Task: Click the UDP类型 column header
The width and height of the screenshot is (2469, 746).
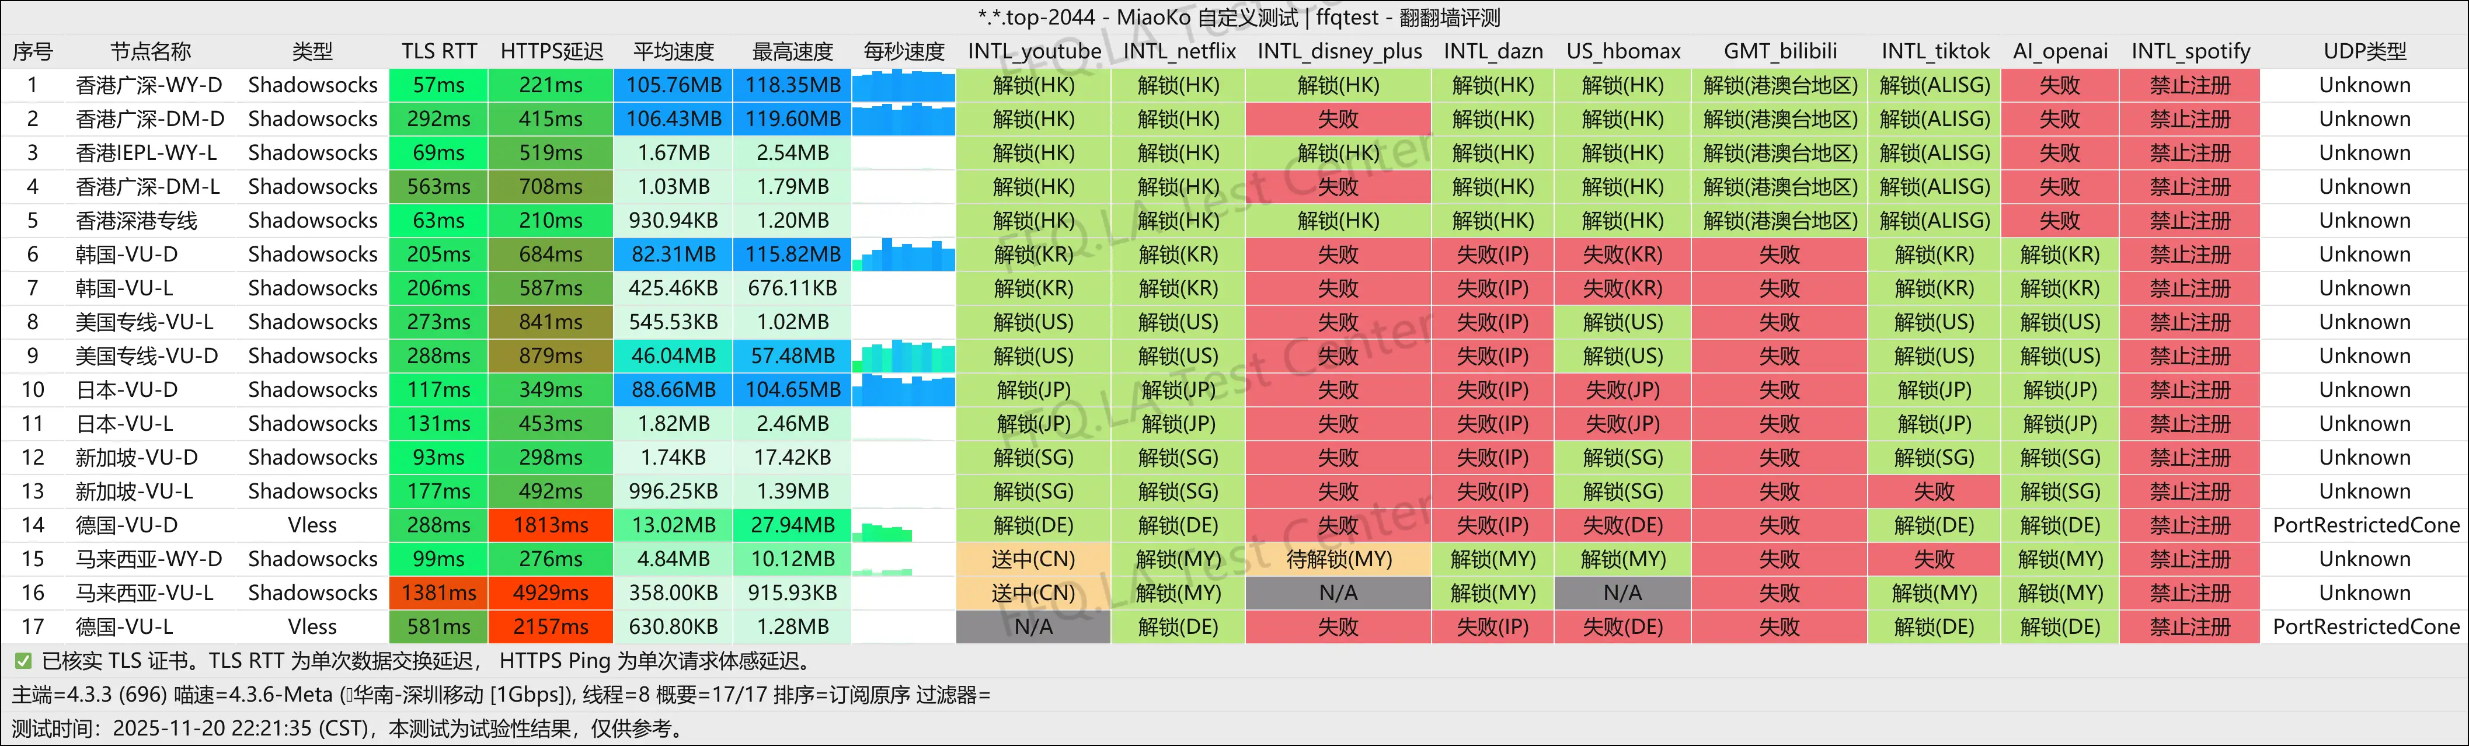Action: click(x=2364, y=51)
